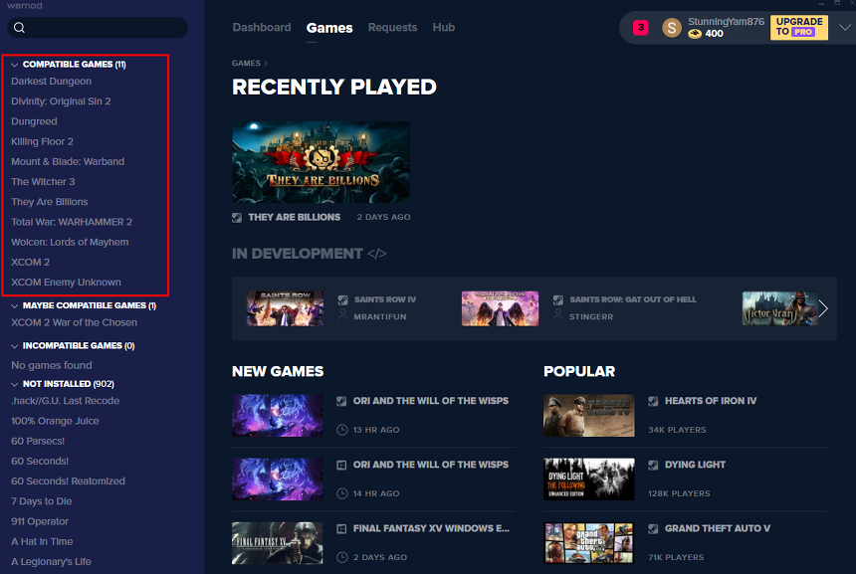This screenshot has height=574, width=856.
Task: Open 60 Parsecs! in not installed list
Action: pos(38,441)
